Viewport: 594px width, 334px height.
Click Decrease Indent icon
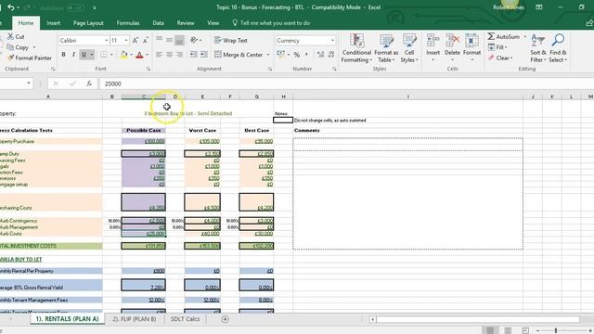point(194,55)
